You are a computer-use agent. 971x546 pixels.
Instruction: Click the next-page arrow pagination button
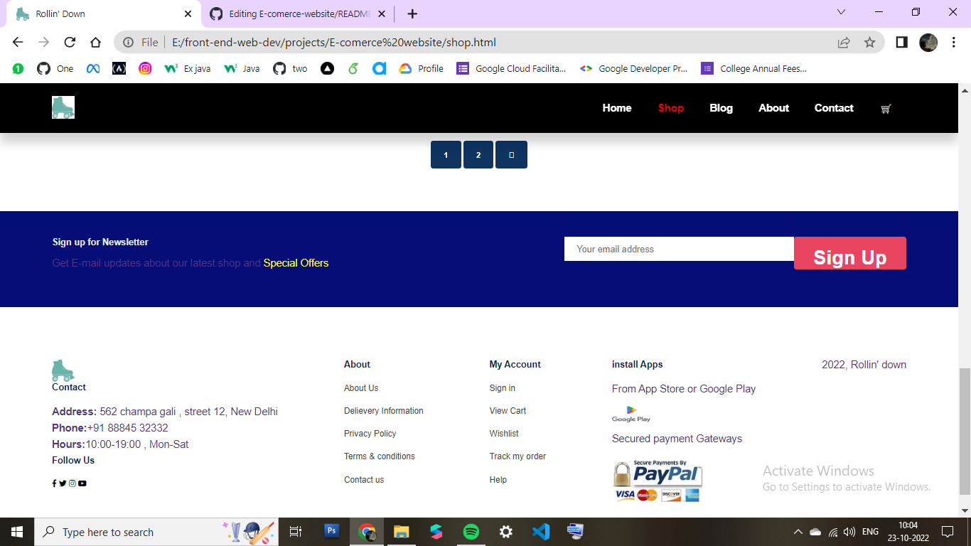[x=511, y=155]
